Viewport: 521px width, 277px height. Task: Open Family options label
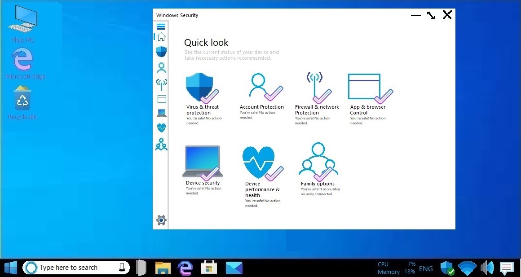point(318,184)
